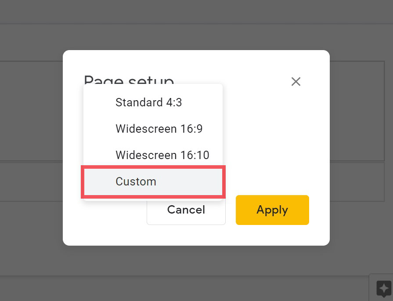Screen dimensions: 393x301
Task: Select the 16:10 ratio from the list
Action: pos(162,155)
